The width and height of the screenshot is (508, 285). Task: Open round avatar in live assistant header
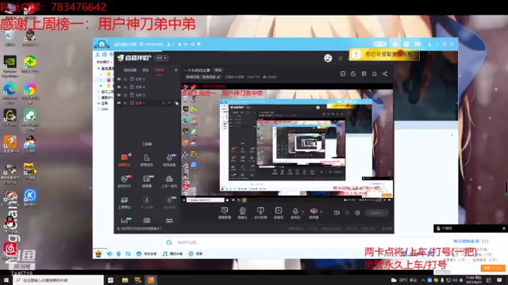(x=328, y=58)
